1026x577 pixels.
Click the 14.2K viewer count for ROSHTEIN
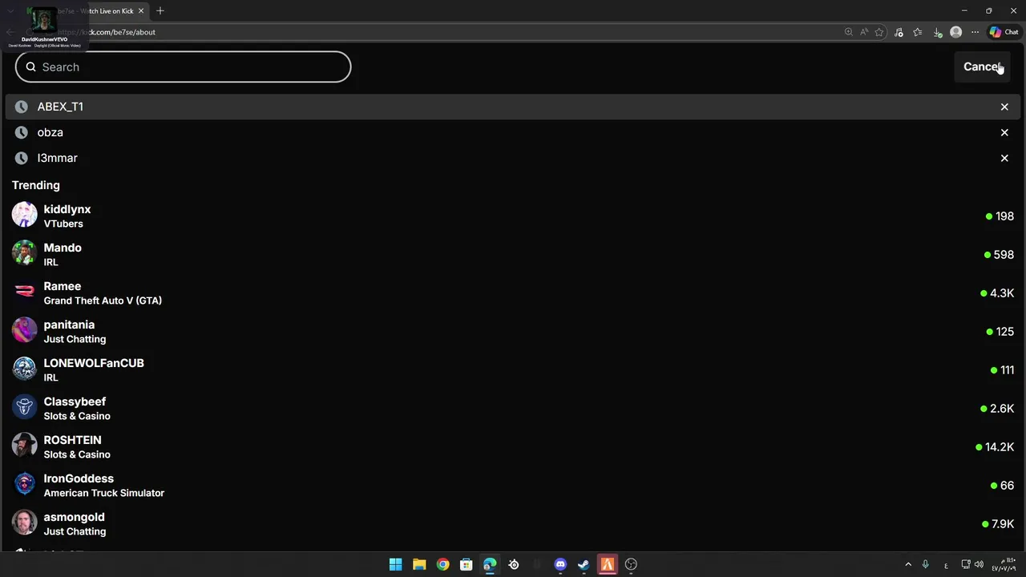(x=995, y=447)
